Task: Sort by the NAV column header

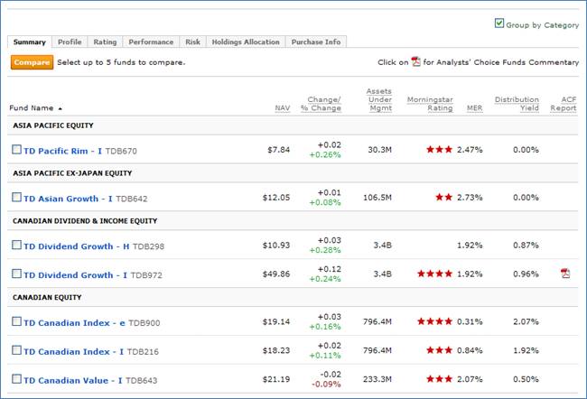Action: coord(283,107)
